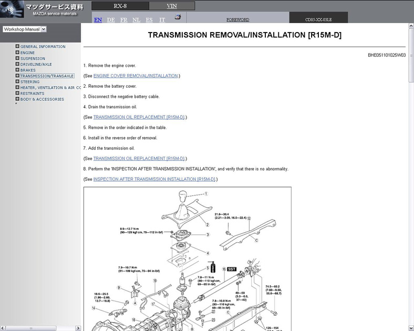414x331 pixels.
Task: Expand the TRANSMISSION/TRANSAXLE tree node
Action: (17, 76)
